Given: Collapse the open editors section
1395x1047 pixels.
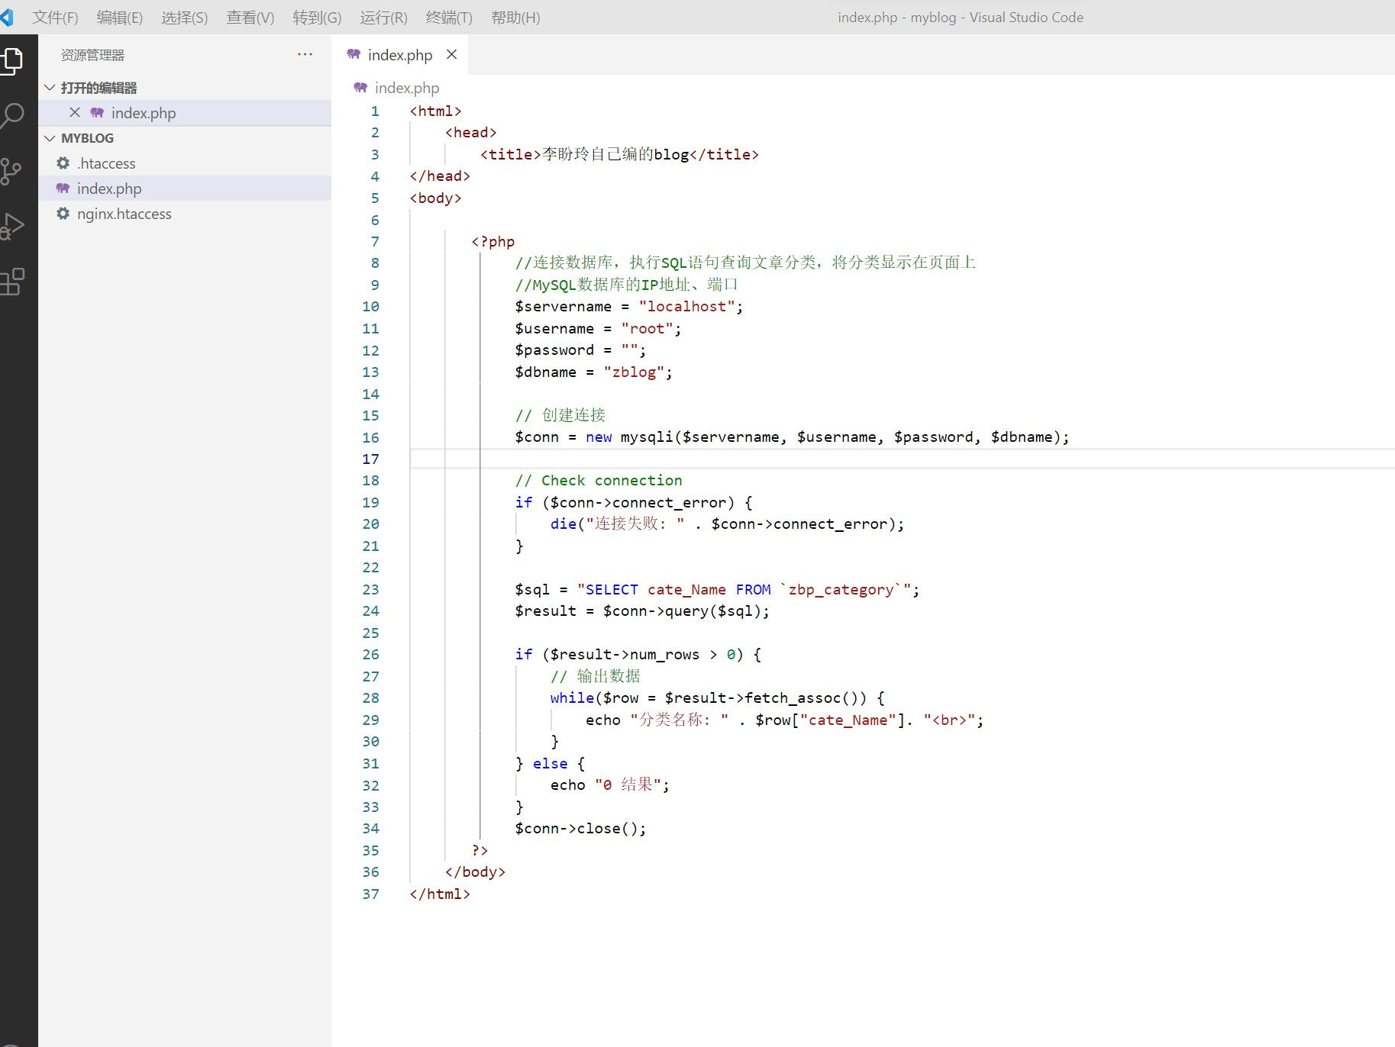Looking at the screenshot, I should (x=50, y=87).
